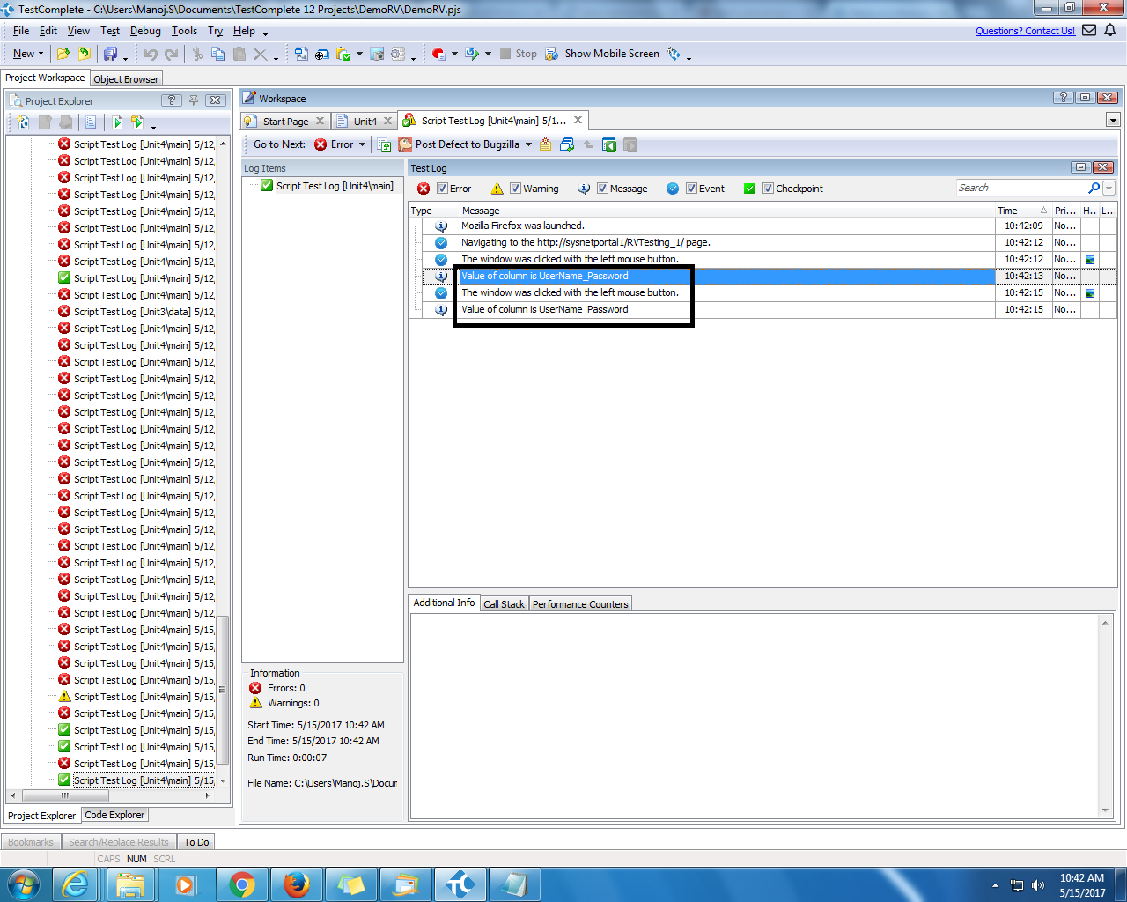
Task: Open Google Chrome from the taskbar
Action: tap(242, 884)
